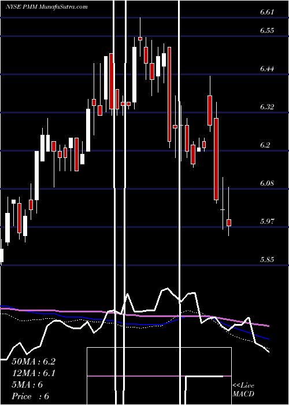Select the 6.61 price axis label
The width and height of the screenshot is (289, 405).
tap(267, 12)
